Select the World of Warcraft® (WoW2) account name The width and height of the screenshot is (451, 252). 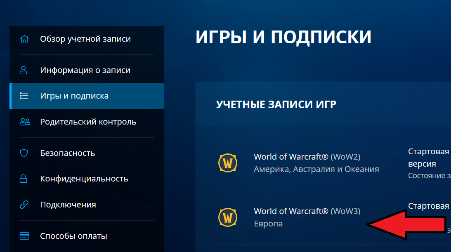pos(307,157)
